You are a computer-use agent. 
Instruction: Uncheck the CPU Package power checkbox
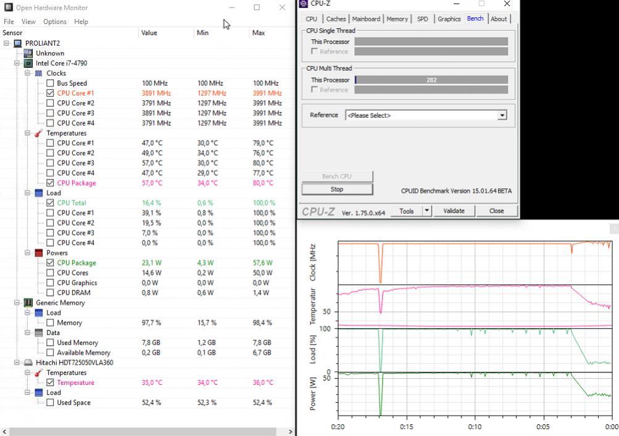(x=50, y=263)
